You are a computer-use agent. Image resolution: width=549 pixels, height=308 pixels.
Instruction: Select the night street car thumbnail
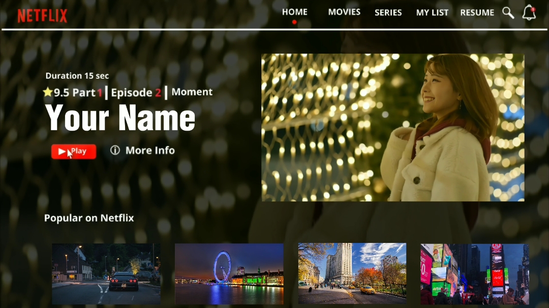pyautogui.click(x=106, y=274)
